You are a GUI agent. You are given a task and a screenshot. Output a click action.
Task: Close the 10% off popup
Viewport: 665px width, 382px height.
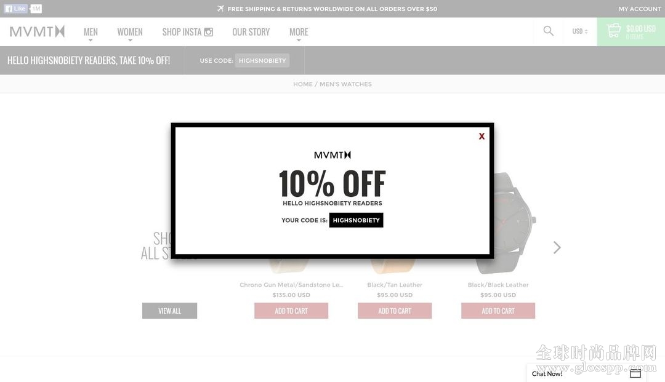tap(482, 137)
